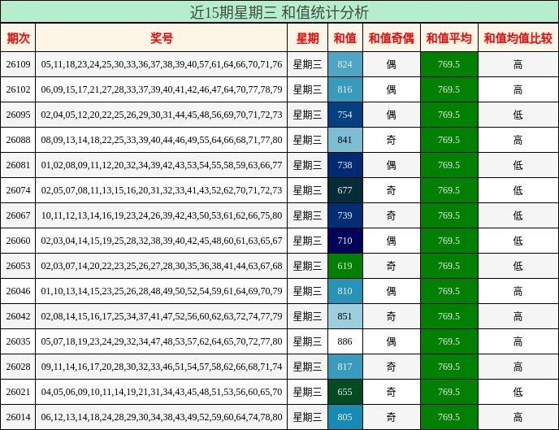Image resolution: width=559 pixels, height=430 pixels.
Task: Select the 期次 column header
Action: tap(18, 37)
